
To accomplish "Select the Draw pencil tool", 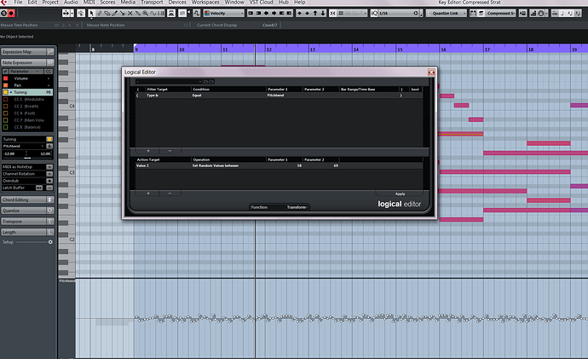I will click(100, 13).
